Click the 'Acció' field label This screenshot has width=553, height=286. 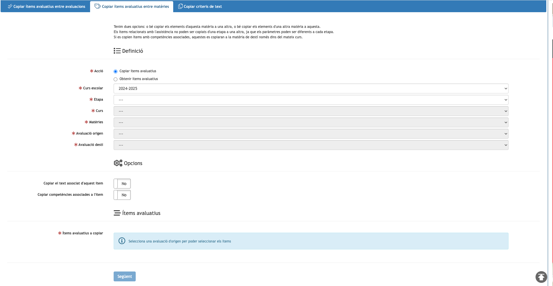click(x=99, y=71)
